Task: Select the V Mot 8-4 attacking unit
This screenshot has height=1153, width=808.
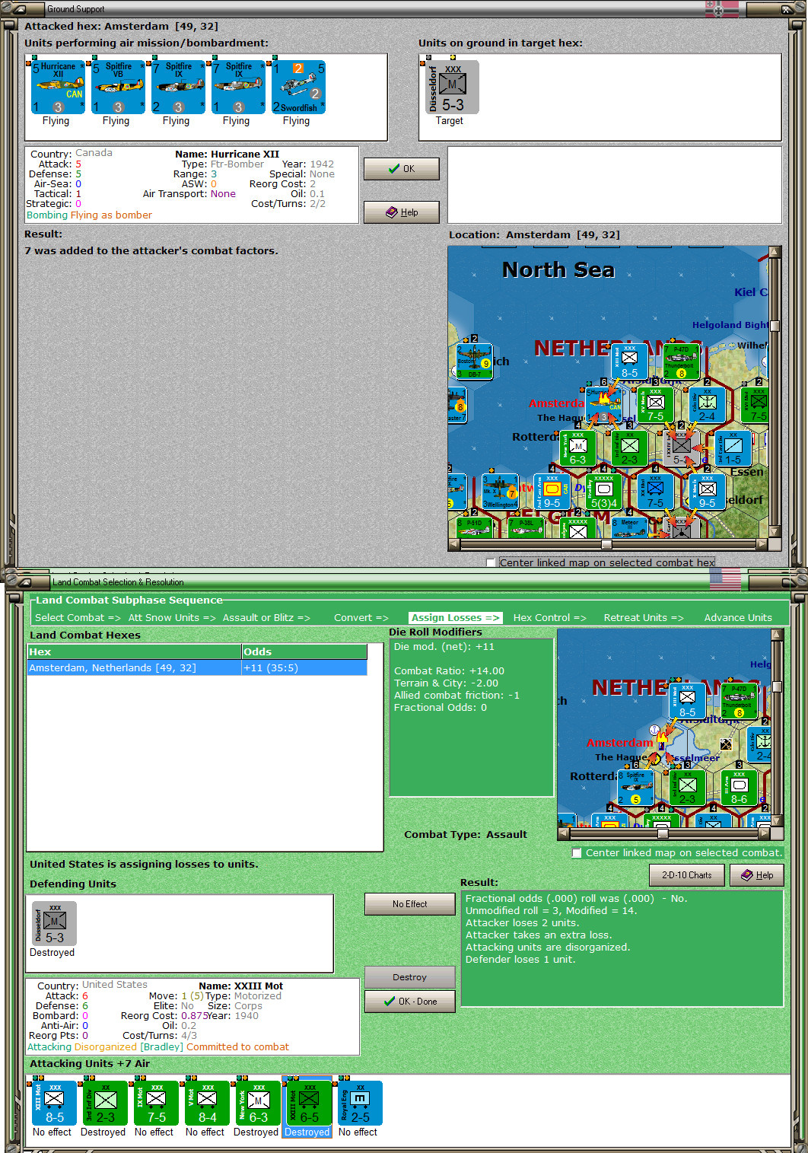Action: [207, 1103]
